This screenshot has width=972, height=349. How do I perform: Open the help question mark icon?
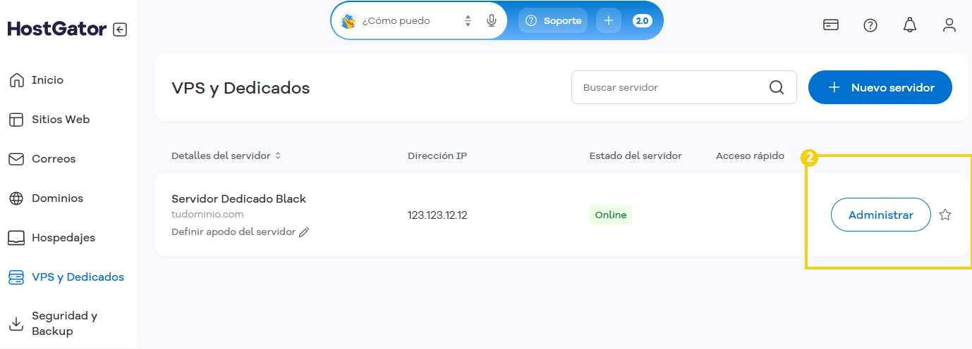coord(870,25)
